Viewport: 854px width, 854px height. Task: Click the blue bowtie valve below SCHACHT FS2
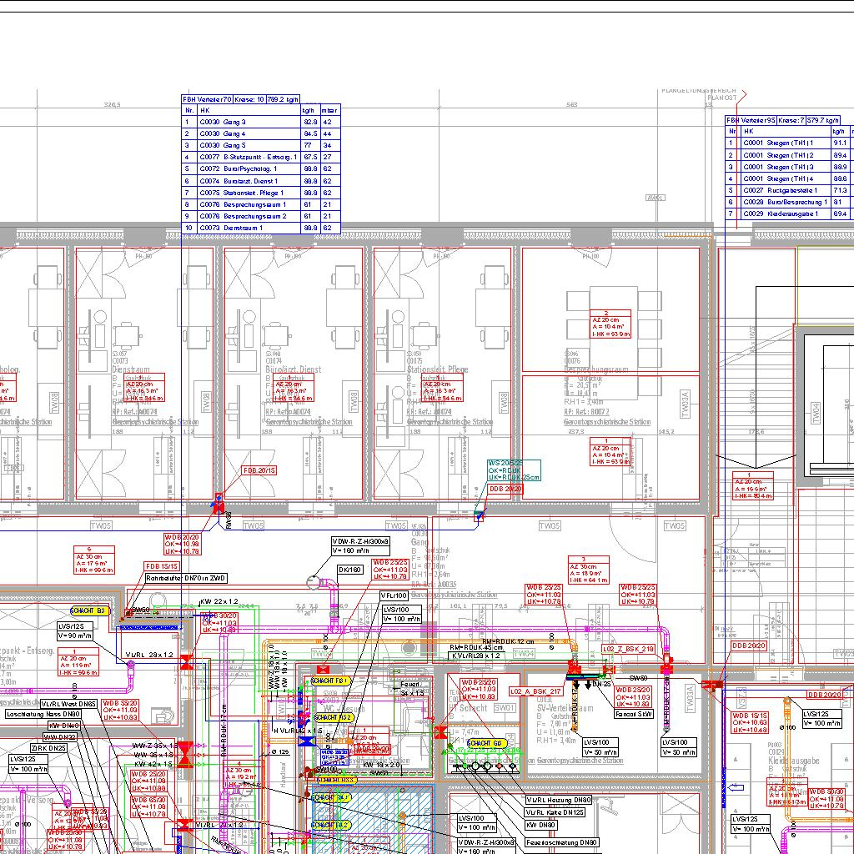(306, 741)
